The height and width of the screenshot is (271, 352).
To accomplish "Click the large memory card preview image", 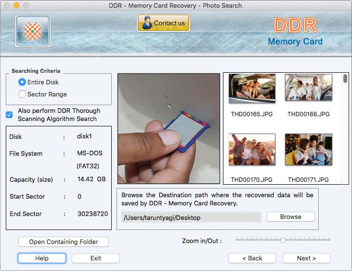I will click(169, 128).
